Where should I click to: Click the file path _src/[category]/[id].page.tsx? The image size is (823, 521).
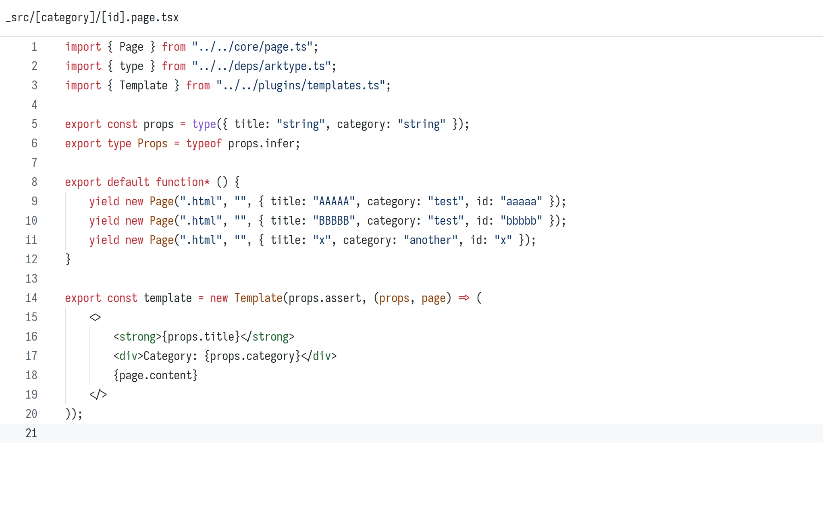pos(92,18)
